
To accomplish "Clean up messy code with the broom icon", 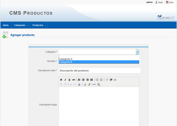I will (x=89, y=84).
